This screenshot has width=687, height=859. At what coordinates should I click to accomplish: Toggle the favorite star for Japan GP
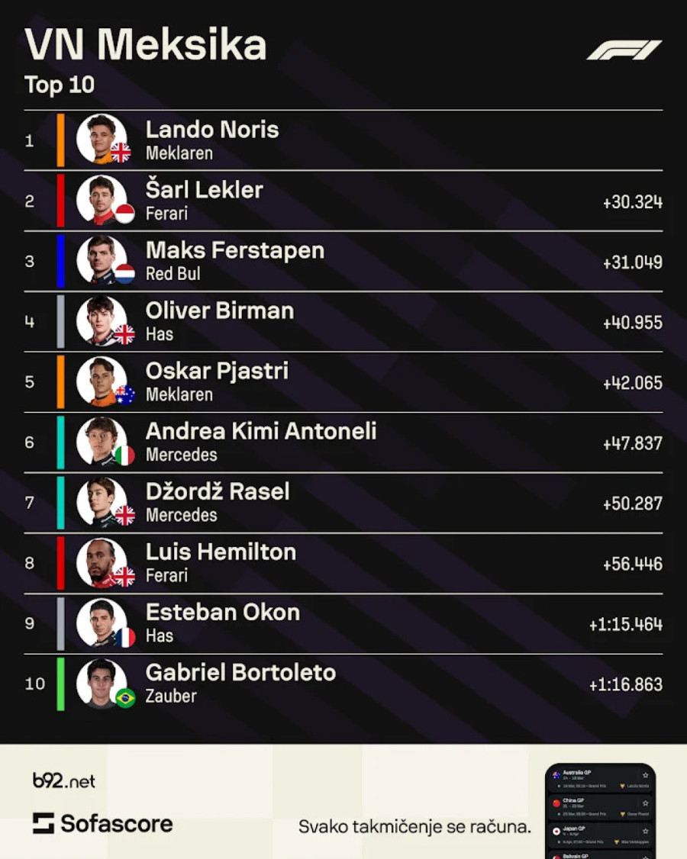(x=645, y=831)
